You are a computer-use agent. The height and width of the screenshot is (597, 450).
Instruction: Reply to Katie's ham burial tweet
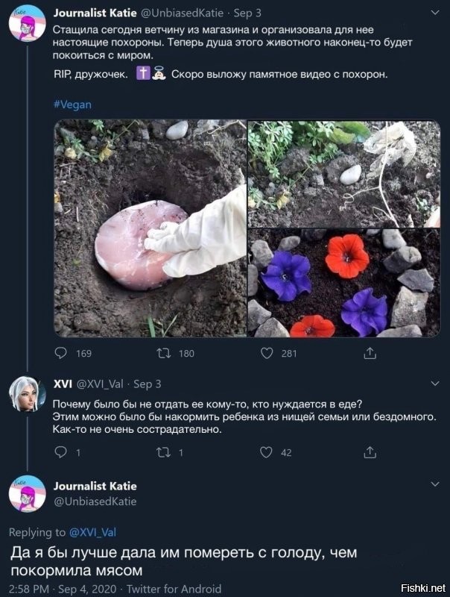tap(61, 353)
